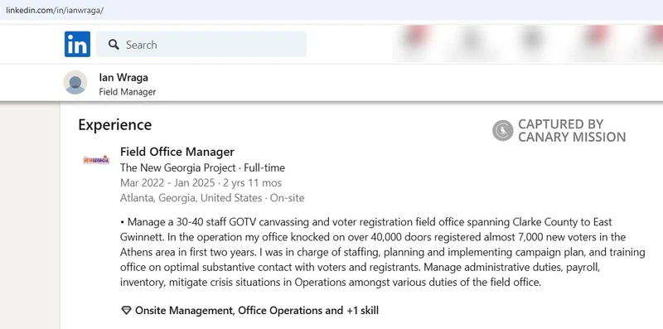Click the browser address bar URL
Viewport: 663px width, 329px height.
[54, 10]
